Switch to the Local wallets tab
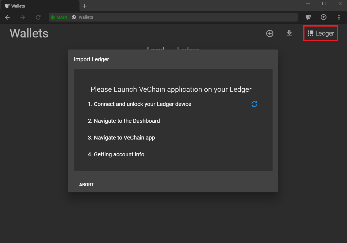The width and height of the screenshot is (347, 243). [156, 50]
